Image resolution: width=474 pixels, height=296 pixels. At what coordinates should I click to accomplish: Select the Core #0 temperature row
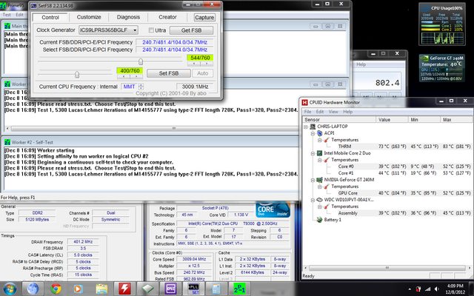(x=388, y=166)
